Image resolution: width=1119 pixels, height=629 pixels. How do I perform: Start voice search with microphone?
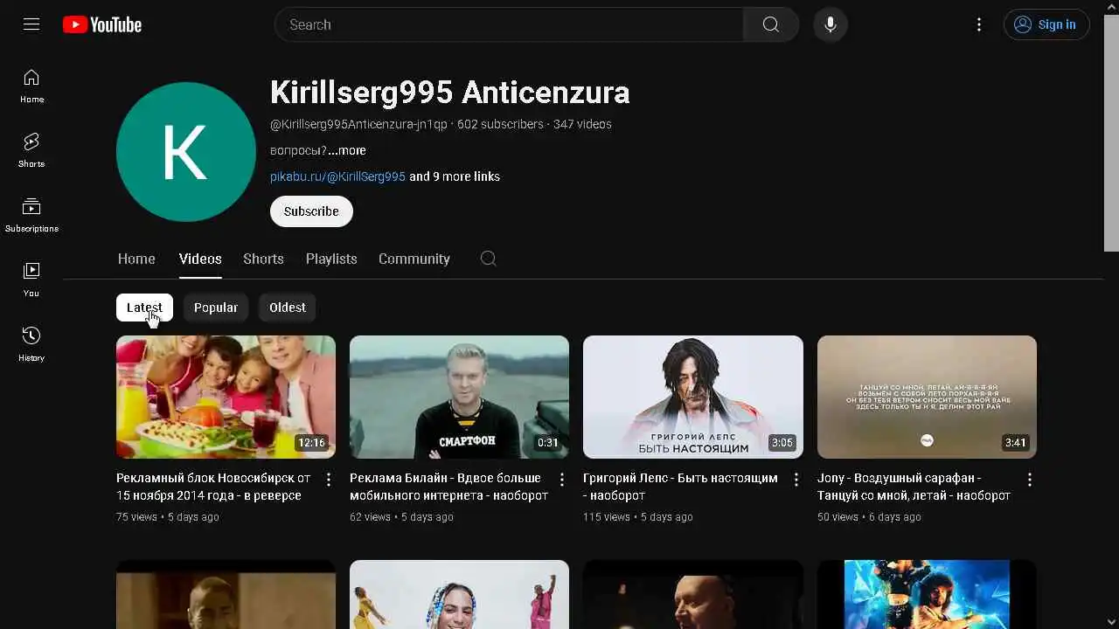(x=831, y=24)
